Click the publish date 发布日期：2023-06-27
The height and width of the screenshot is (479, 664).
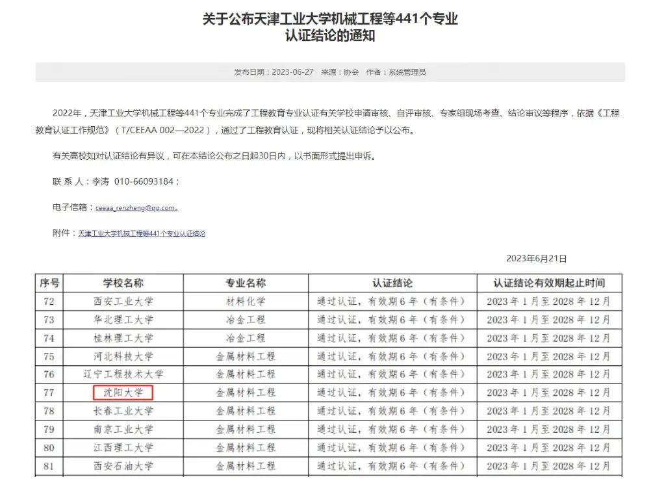click(x=274, y=72)
